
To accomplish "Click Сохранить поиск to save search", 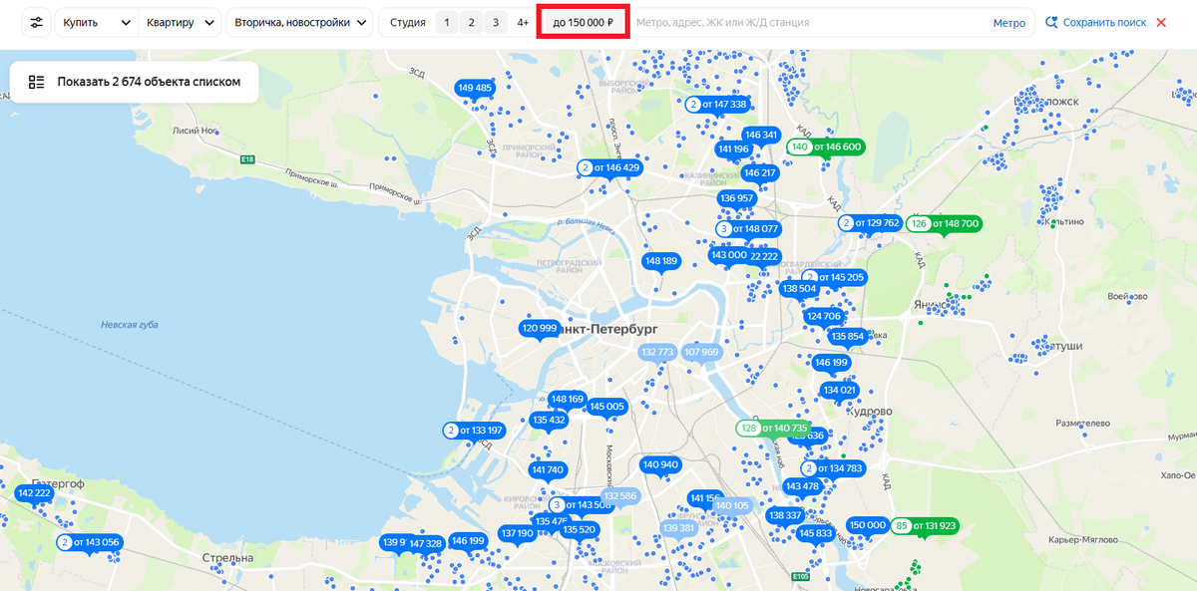I will (x=1095, y=22).
